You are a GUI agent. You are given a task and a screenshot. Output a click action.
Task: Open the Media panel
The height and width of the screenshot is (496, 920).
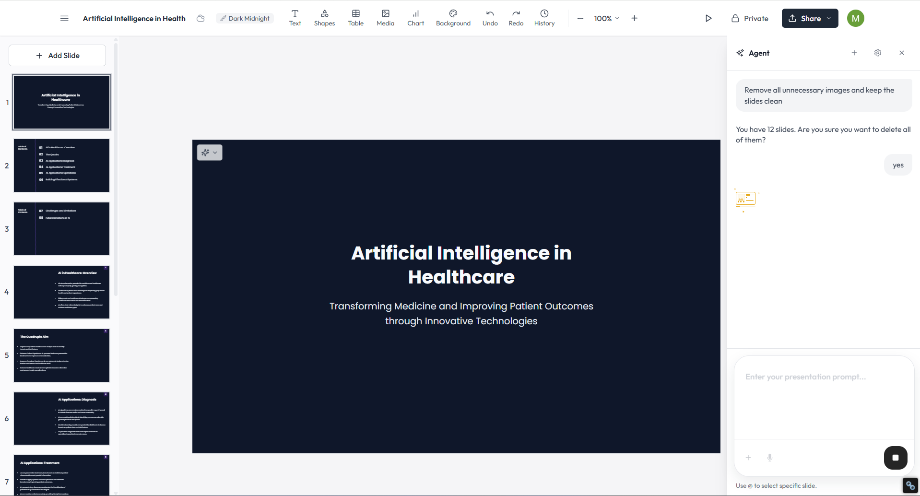point(385,18)
